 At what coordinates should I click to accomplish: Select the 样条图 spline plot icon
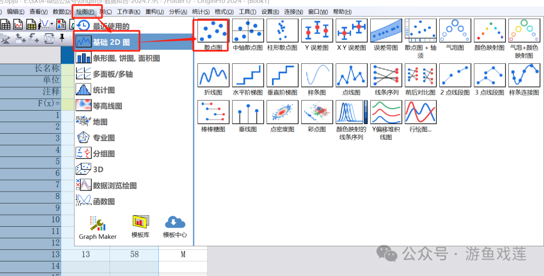click(317, 75)
